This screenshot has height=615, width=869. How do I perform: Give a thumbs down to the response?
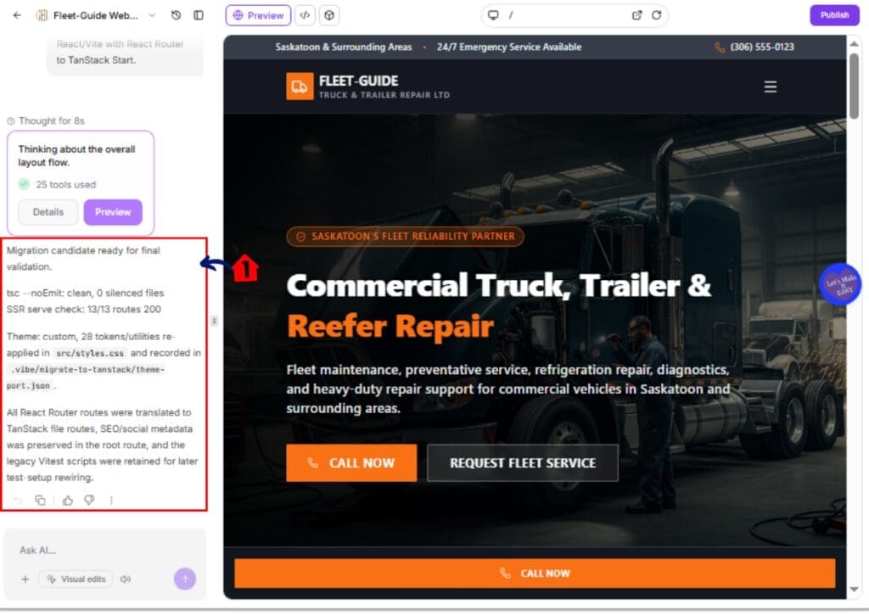(x=89, y=500)
